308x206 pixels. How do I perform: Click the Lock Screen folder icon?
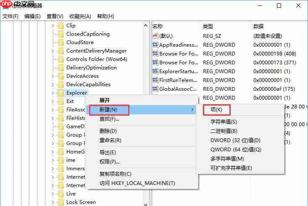61,202
